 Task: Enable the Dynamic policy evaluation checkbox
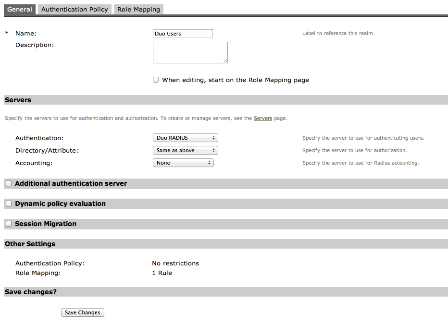(8, 203)
